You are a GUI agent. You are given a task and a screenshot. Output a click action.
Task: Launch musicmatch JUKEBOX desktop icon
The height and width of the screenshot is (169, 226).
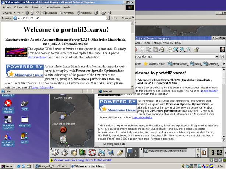7,136
